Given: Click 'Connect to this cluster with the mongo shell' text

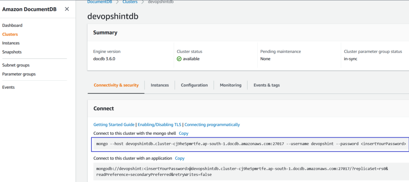Looking at the screenshot, I should pyautogui.click(x=135, y=134).
